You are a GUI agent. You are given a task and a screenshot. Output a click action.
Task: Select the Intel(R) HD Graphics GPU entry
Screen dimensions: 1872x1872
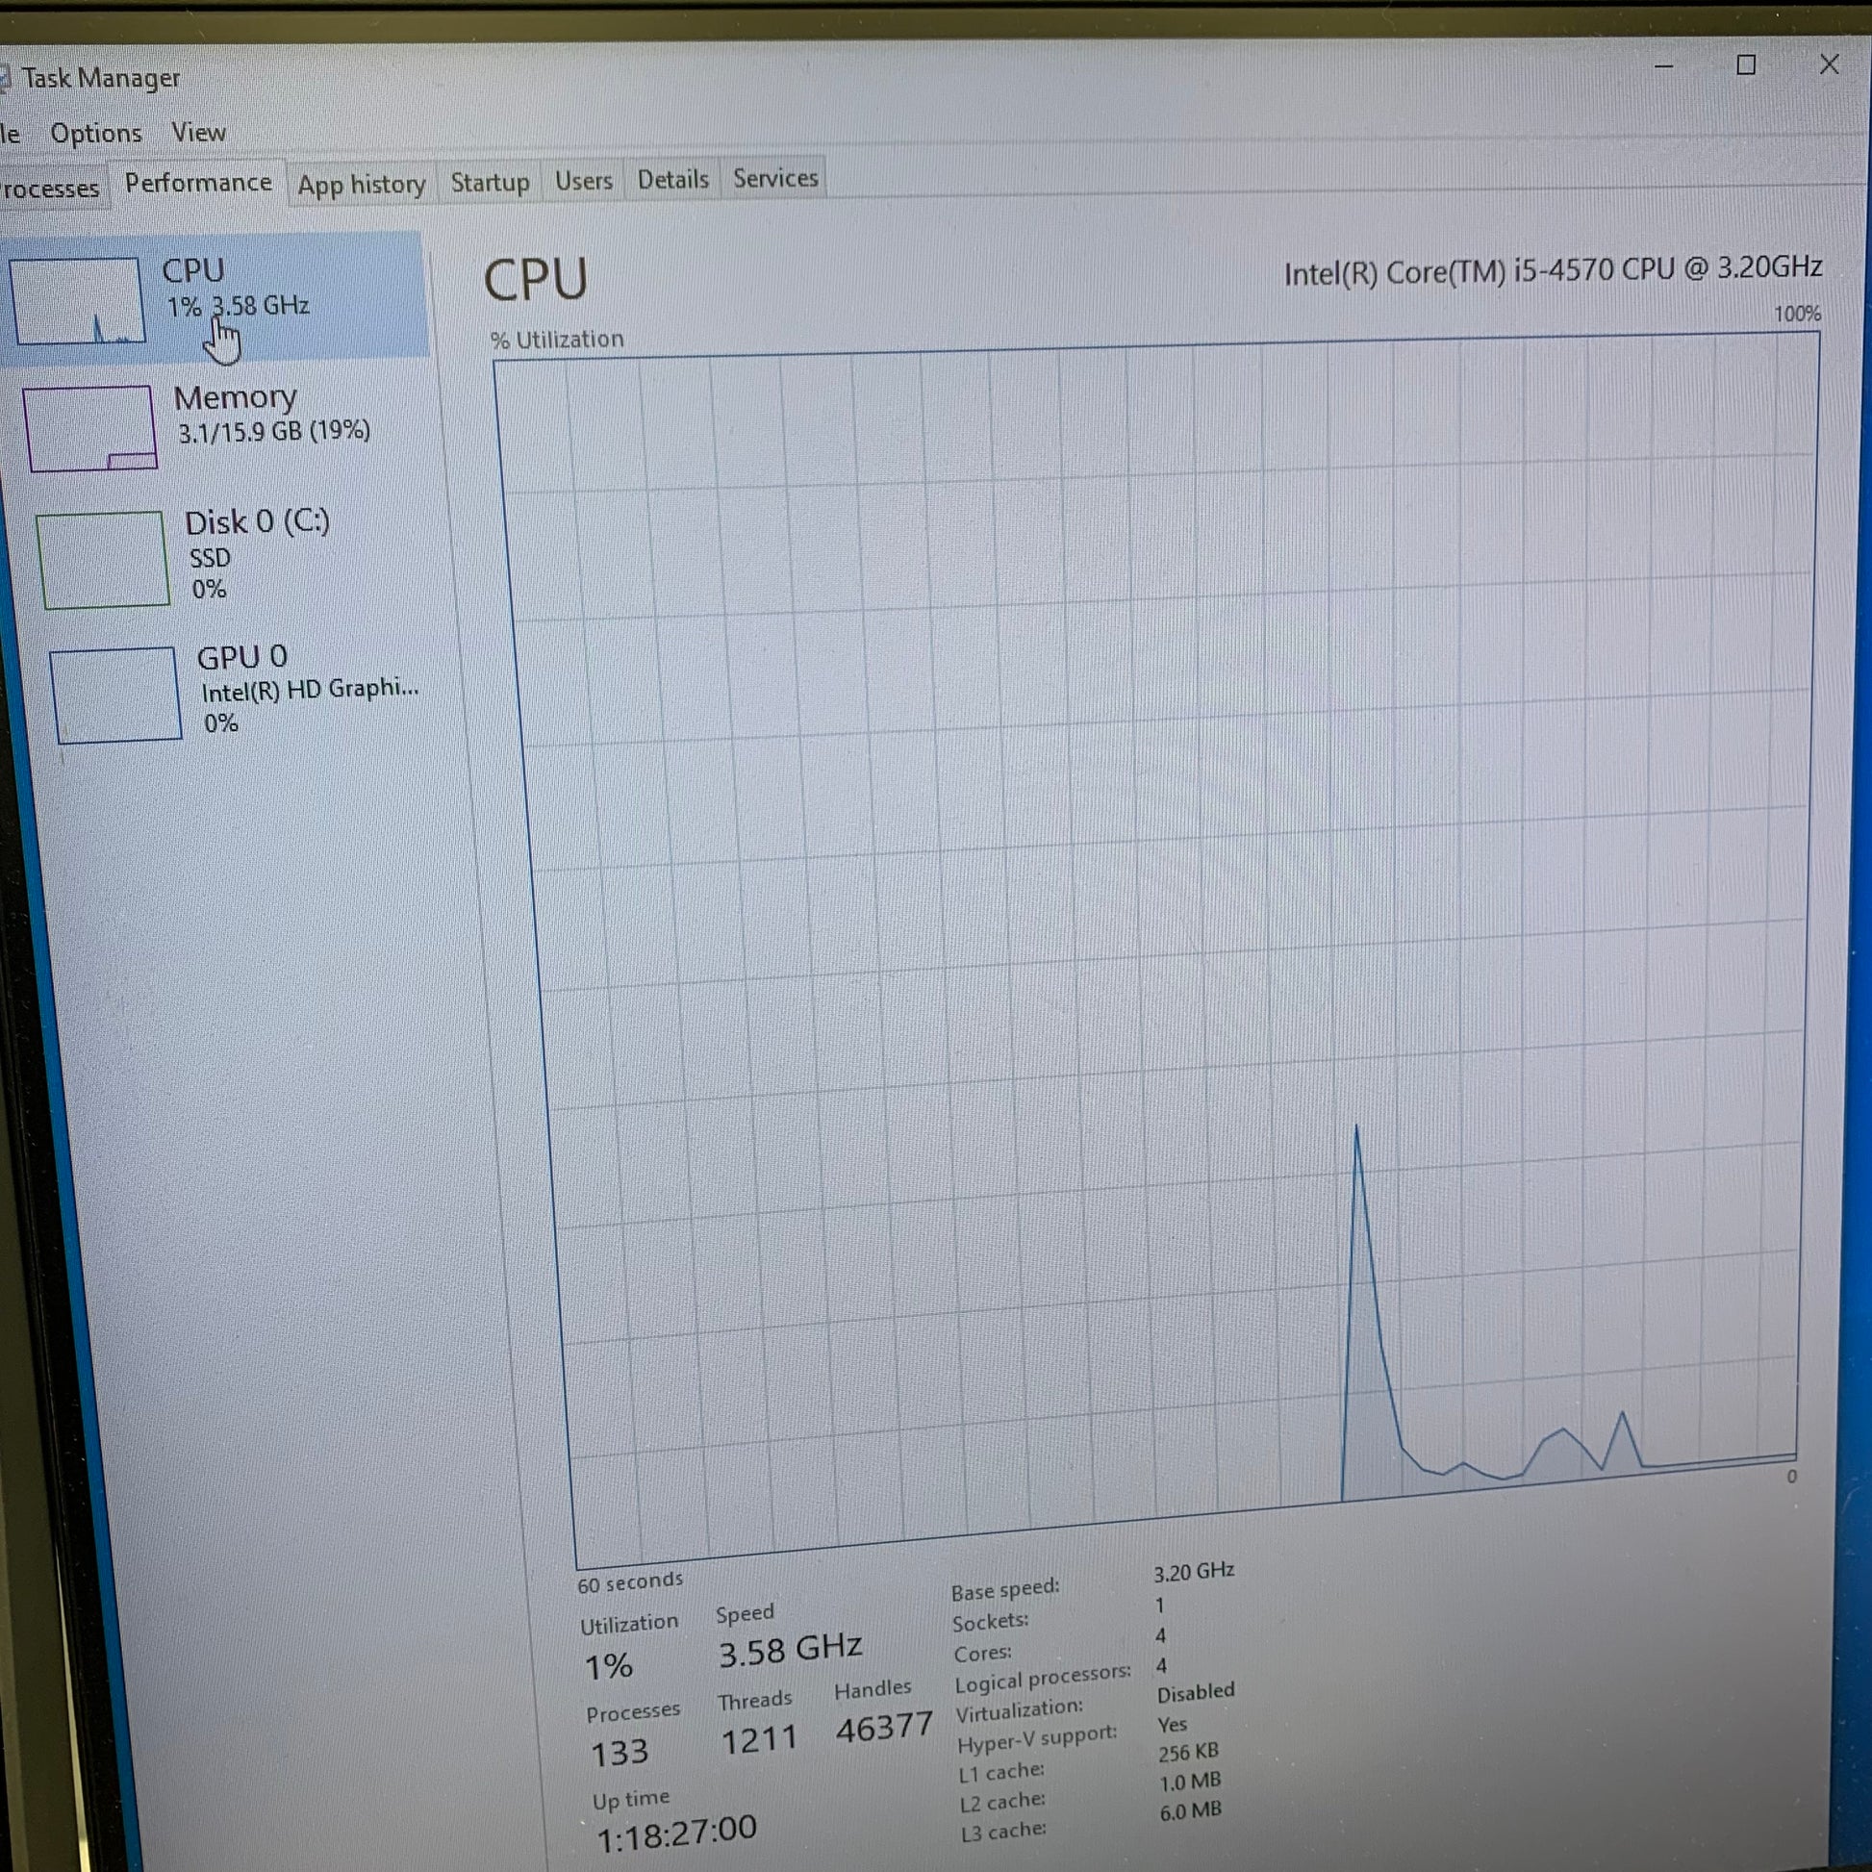pos(308,689)
